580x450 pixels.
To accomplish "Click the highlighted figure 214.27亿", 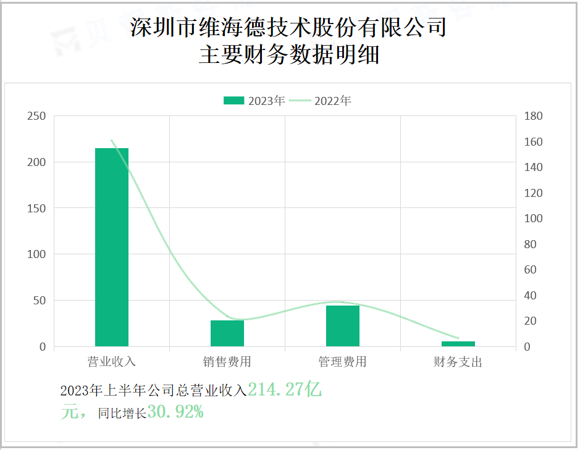I will 285,390.
